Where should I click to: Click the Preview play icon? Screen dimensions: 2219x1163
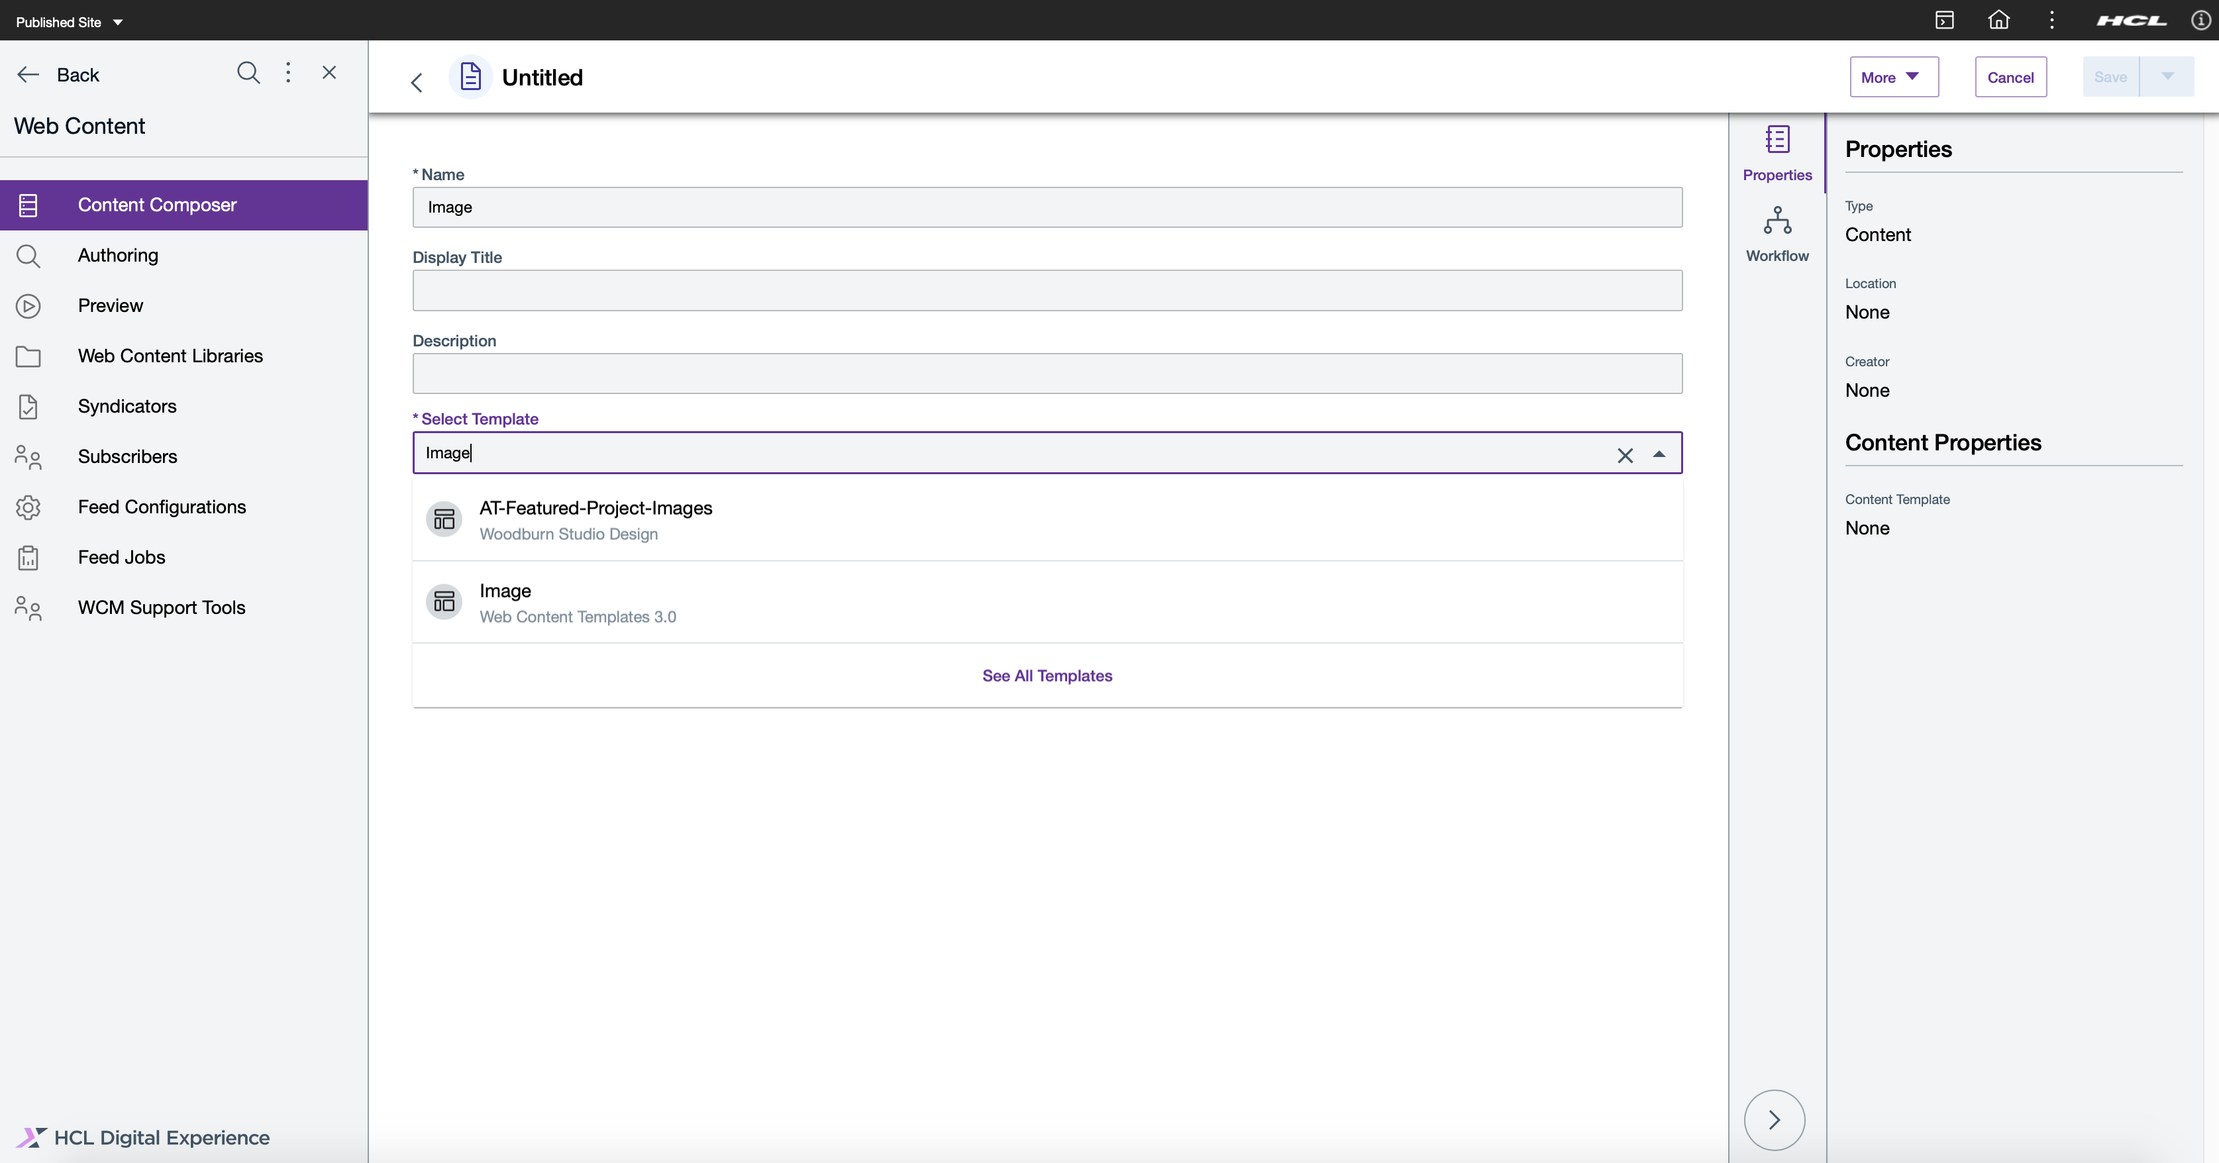tap(28, 306)
